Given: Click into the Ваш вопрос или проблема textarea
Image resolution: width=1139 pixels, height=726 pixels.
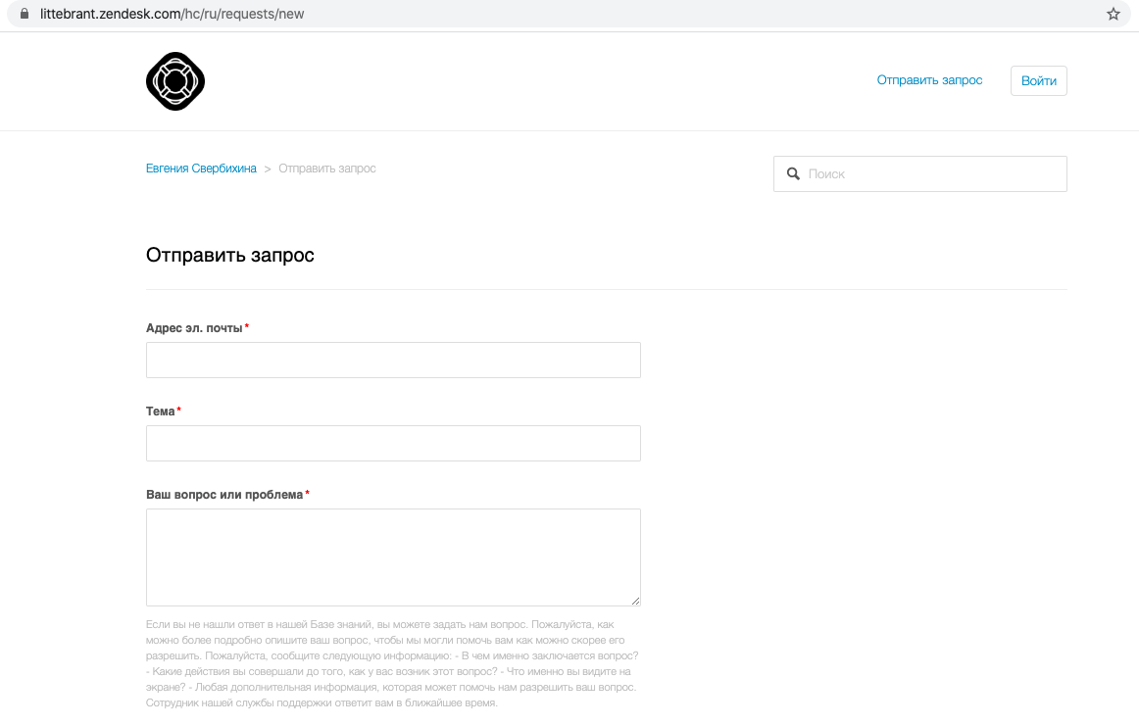Looking at the screenshot, I should (393, 557).
